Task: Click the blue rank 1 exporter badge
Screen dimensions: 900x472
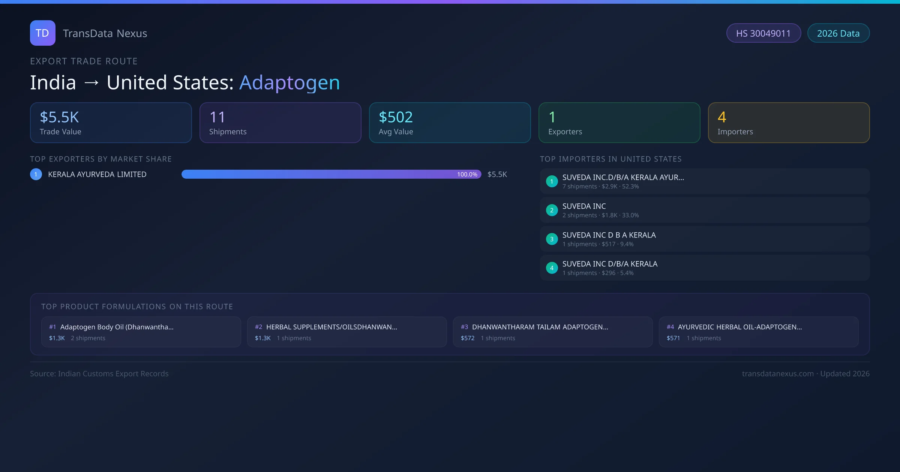Action: [36, 174]
